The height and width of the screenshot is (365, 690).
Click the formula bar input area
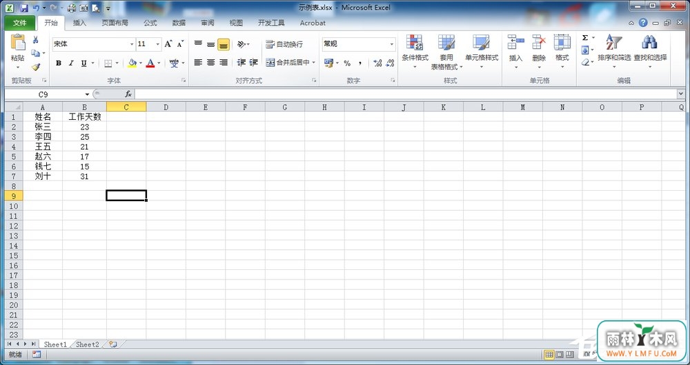coord(406,94)
